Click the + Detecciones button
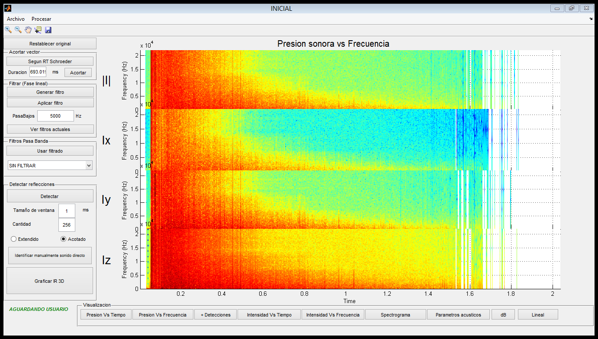This screenshot has height=339, width=598. 215,315
